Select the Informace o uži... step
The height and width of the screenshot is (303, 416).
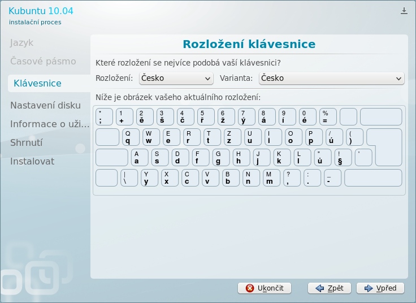click(x=50, y=124)
